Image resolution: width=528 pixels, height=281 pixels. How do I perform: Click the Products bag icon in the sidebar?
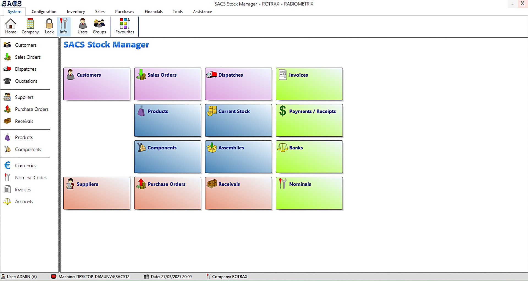[x=7, y=137]
